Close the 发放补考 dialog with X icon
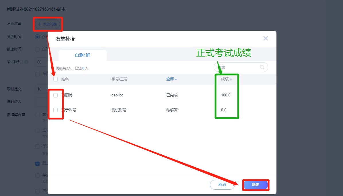Screen dimensions: 343x196 coord(266,38)
